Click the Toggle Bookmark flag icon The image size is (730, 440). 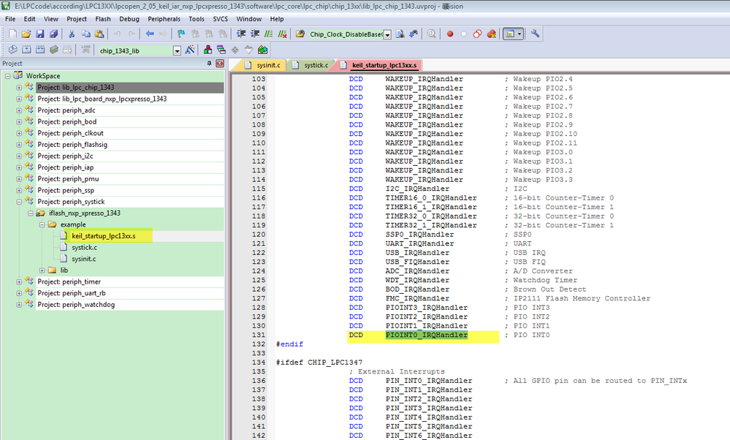pos(180,34)
